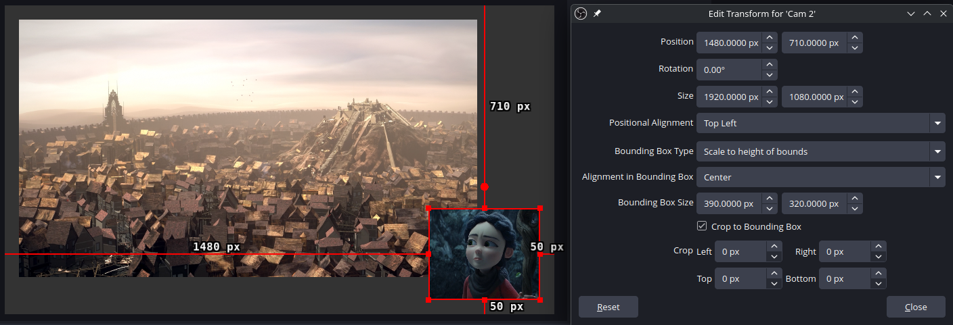
Task: Click the pin icon in Edit Transform titlebar
Action: [597, 14]
